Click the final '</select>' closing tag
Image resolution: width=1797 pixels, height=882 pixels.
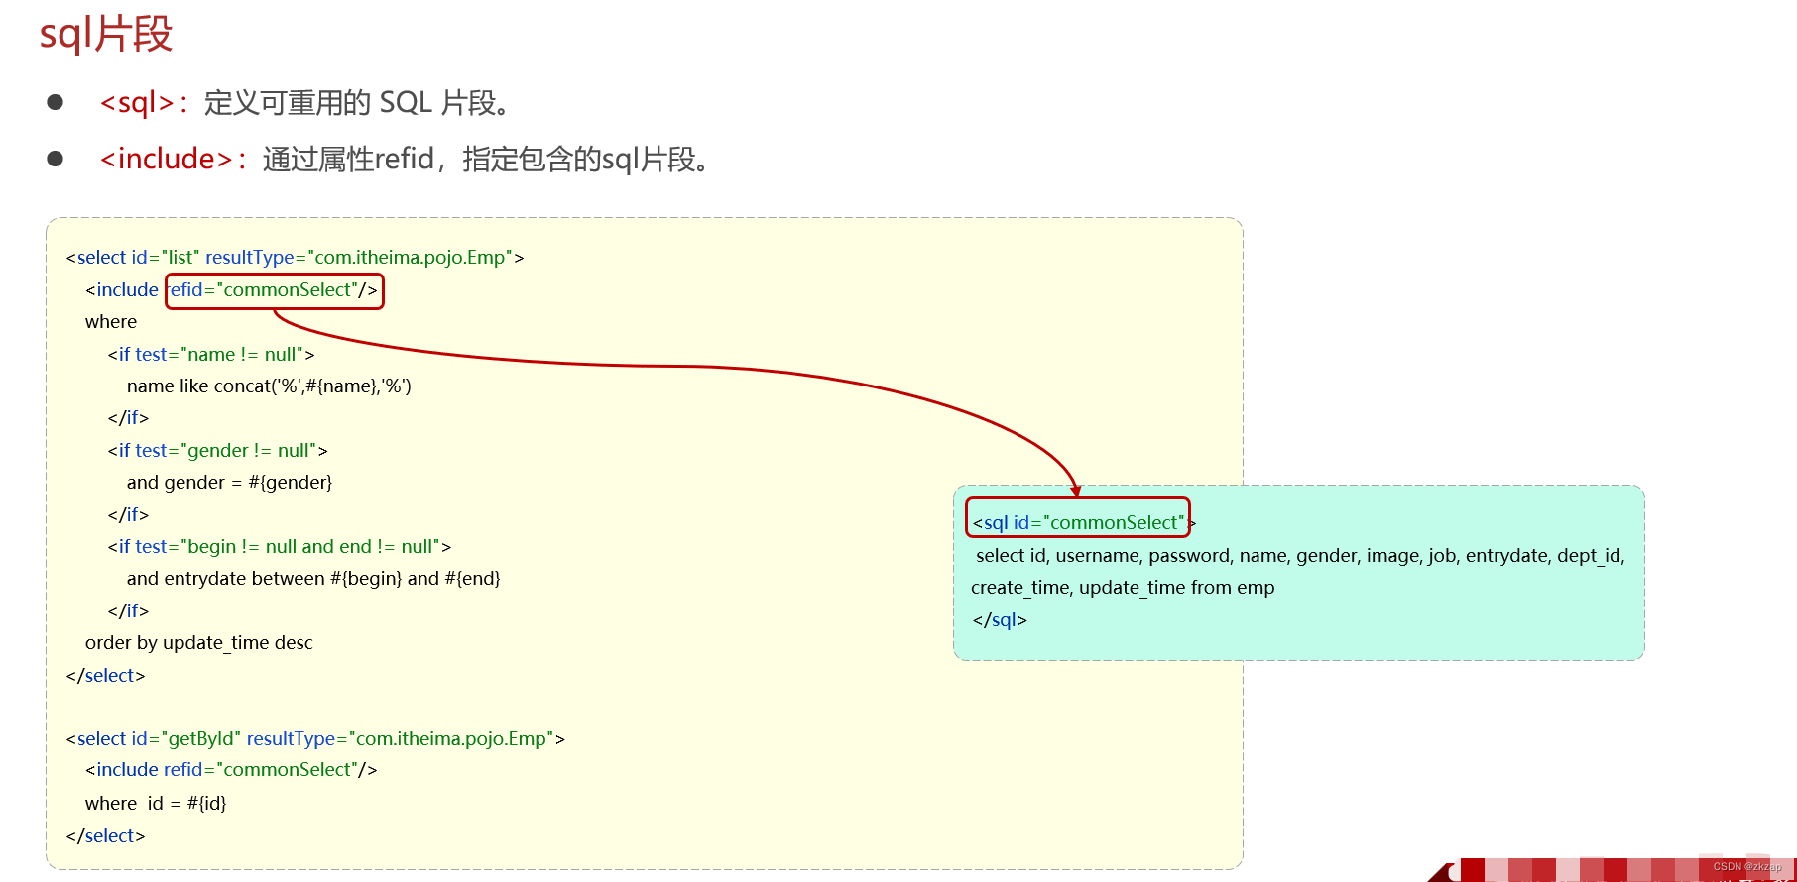pyautogui.click(x=106, y=836)
